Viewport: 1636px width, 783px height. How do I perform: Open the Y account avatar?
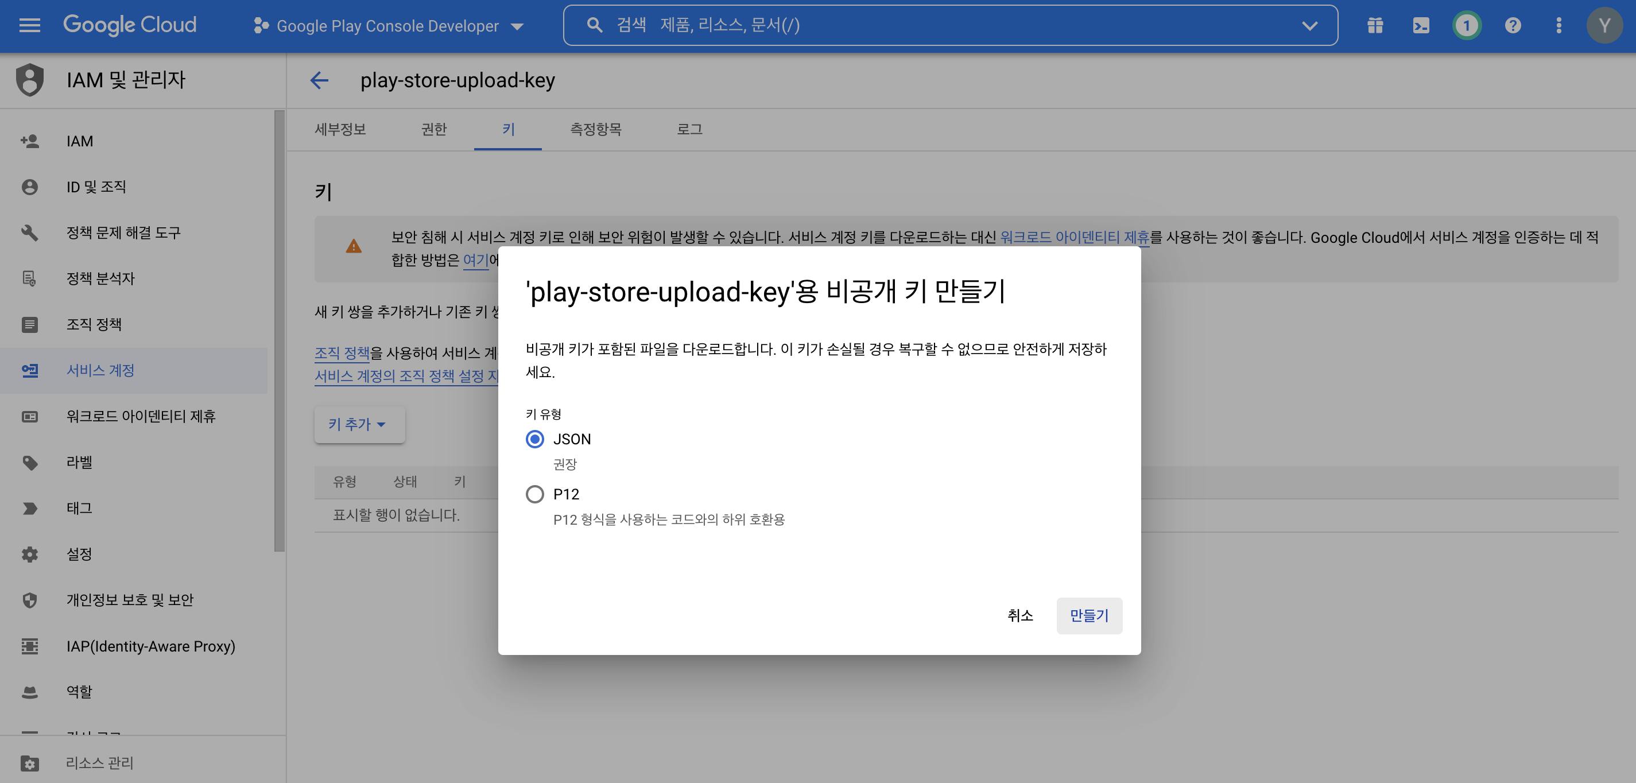1604,25
